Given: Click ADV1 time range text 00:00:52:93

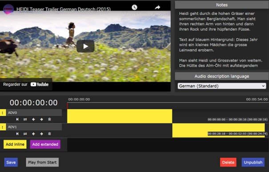Looking at the screenshot, I should pos(238,134).
